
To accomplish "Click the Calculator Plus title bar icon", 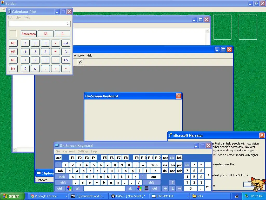I will pos(9,11).
